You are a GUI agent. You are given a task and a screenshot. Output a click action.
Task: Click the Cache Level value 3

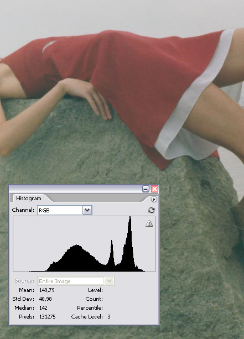pyautogui.click(x=109, y=316)
